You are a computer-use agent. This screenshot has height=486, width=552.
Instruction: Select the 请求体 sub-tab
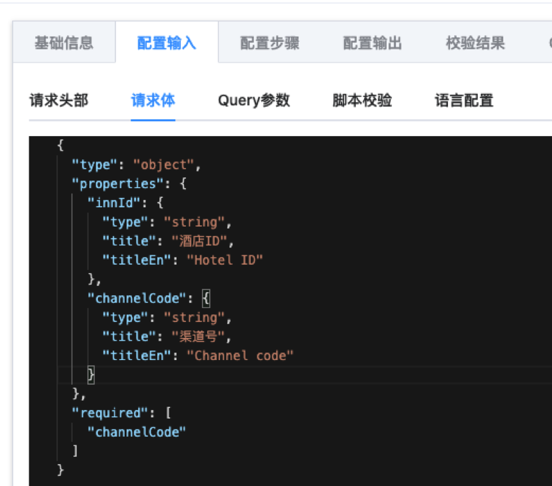coord(153,101)
